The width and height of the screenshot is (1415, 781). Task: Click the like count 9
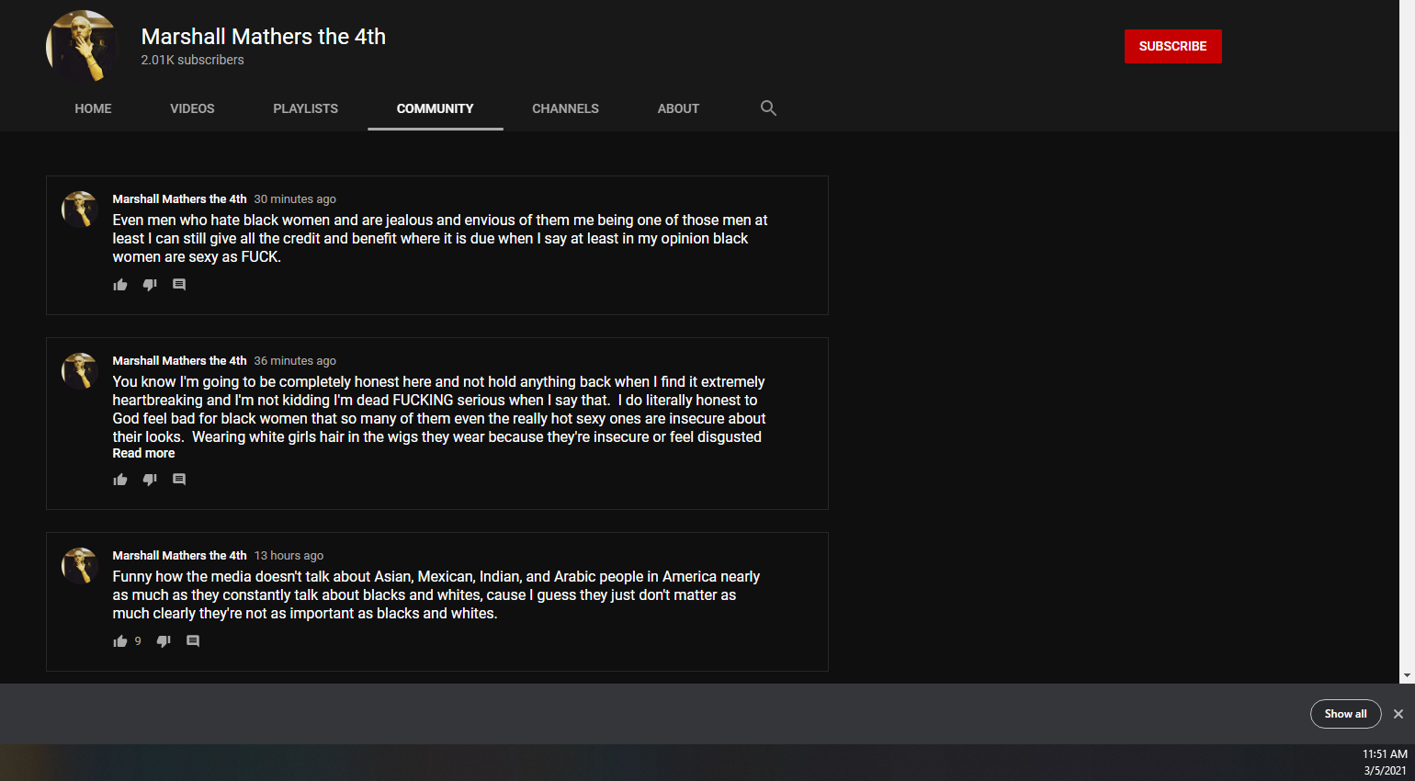tap(138, 641)
